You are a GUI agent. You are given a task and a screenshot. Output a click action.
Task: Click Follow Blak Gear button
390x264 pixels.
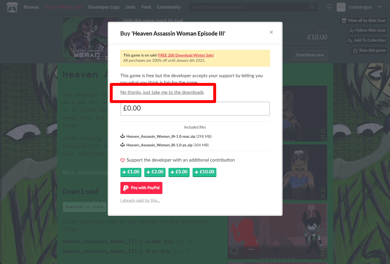(x=367, y=30)
